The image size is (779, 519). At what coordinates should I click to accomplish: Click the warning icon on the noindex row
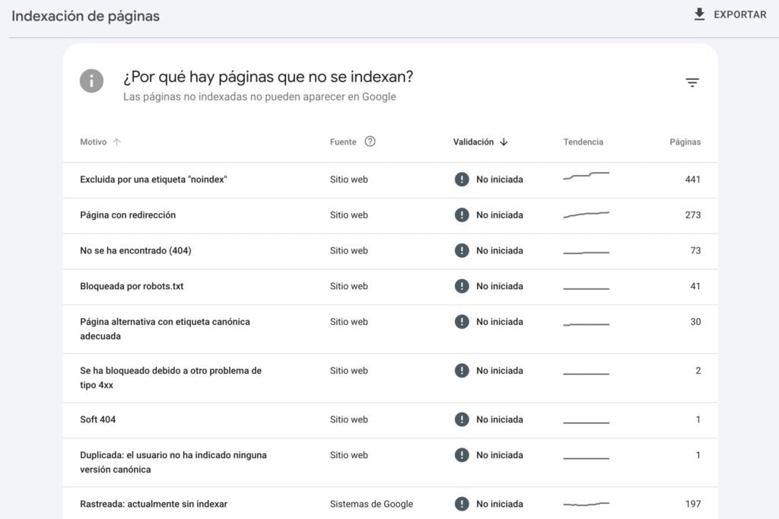coord(462,179)
